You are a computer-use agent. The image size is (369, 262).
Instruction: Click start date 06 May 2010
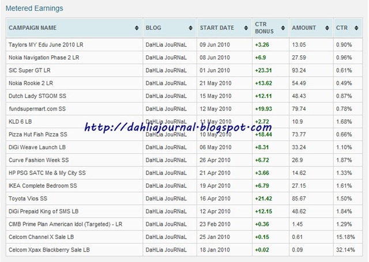pyautogui.click(x=216, y=147)
